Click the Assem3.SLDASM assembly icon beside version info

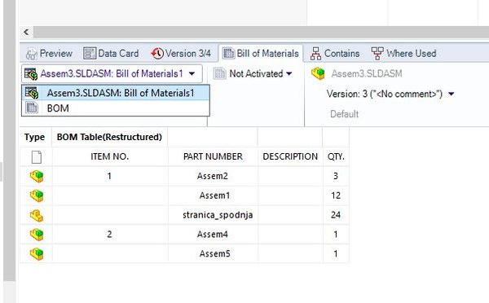[x=318, y=73]
